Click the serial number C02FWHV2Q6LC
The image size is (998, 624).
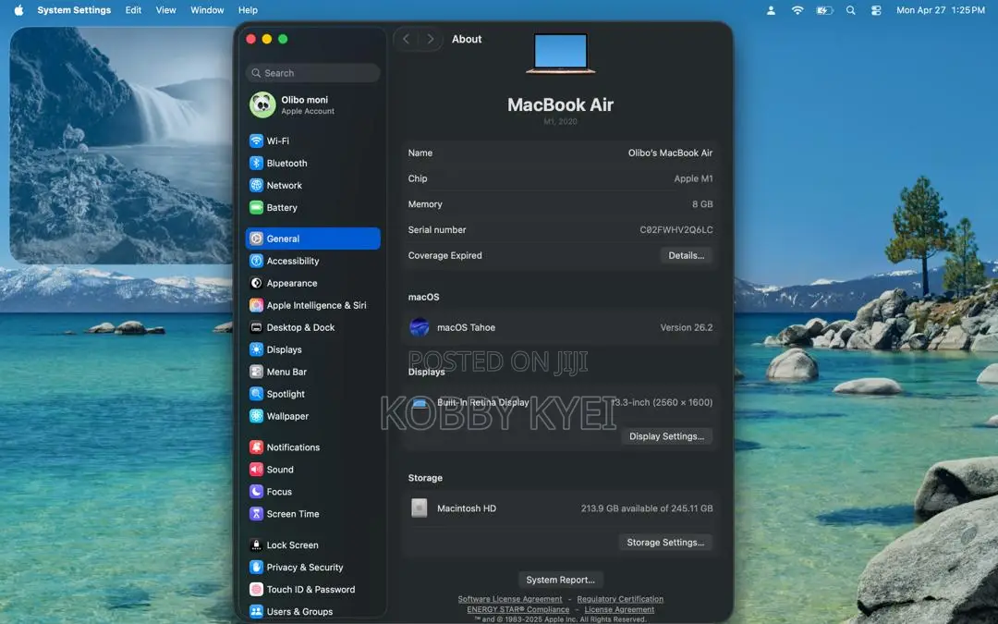[x=675, y=230]
